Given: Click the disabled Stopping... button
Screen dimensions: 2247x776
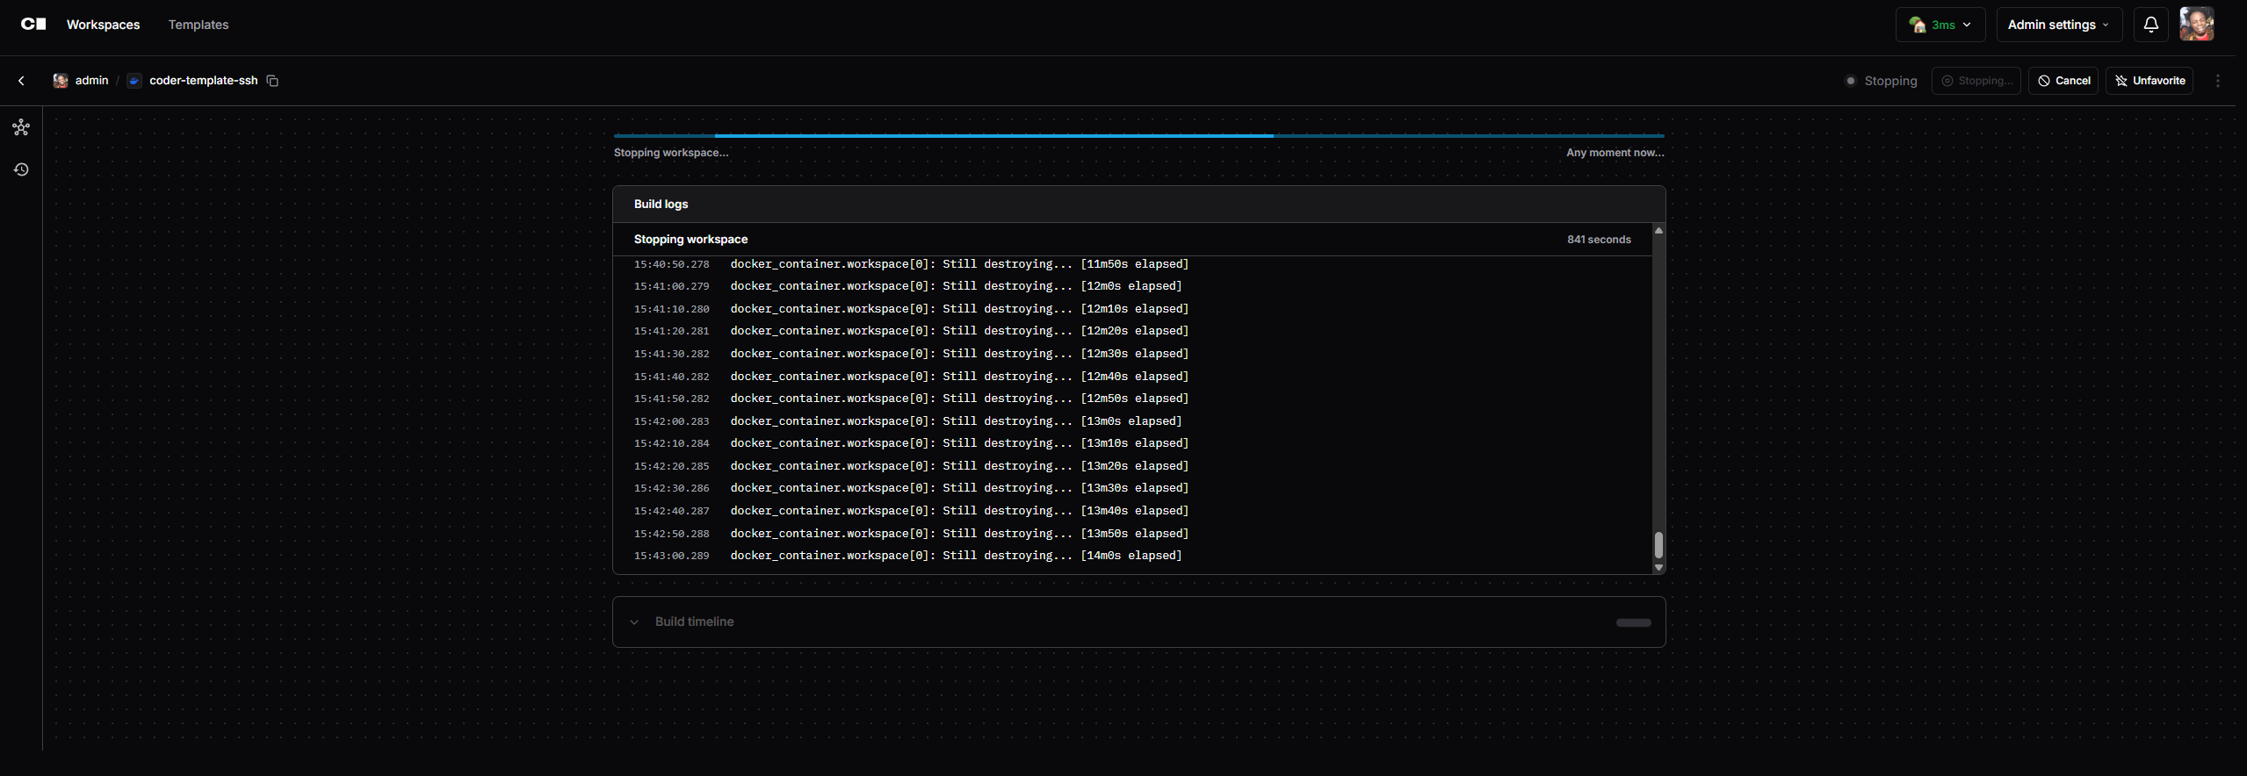Looking at the screenshot, I should (x=1976, y=81).
